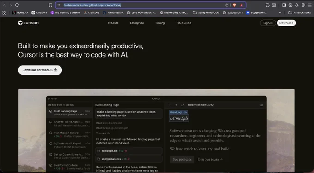The width and height of the screenshot is (314, 173).
Task: Click the Thought 6s line
Action: click(103, 133)
